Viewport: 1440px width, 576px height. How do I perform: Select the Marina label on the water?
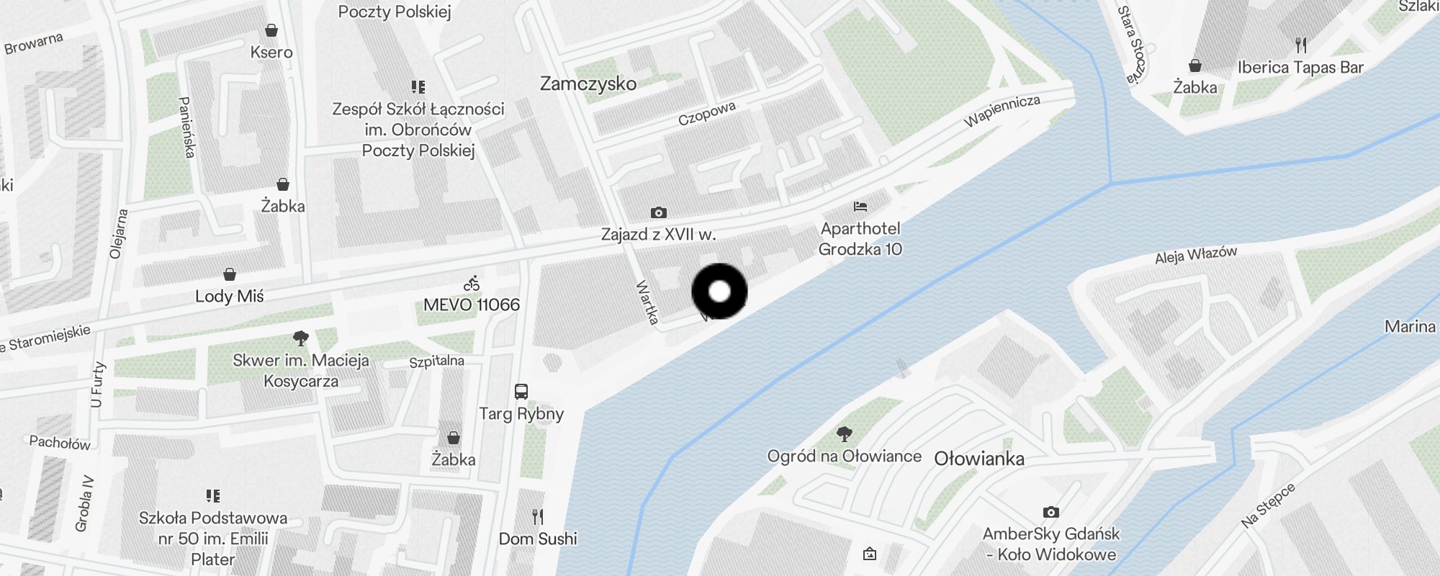pyautogui.click(x=1410, y=326)
